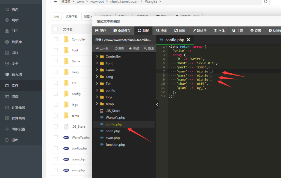The width and height of the screenshot is (281, 178).
Task: Open conn.php in the editor file tree
Action: (x=113, y=131)
